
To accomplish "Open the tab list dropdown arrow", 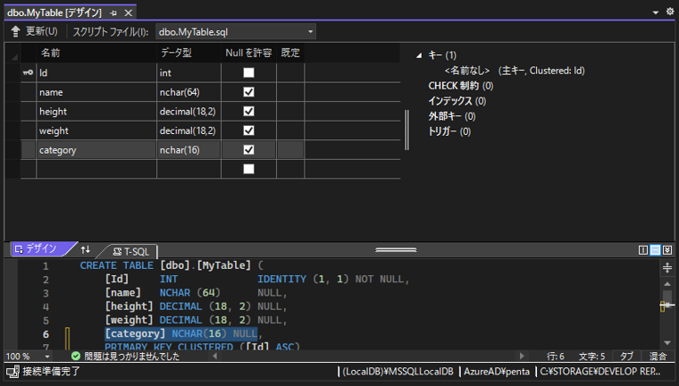I will (656, 13).
